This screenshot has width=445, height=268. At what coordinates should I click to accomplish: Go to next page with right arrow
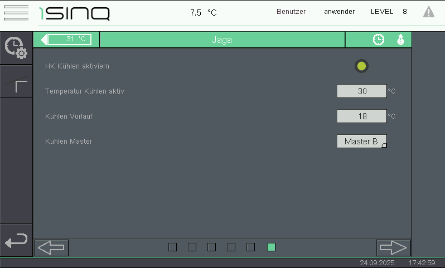(393, 247)
